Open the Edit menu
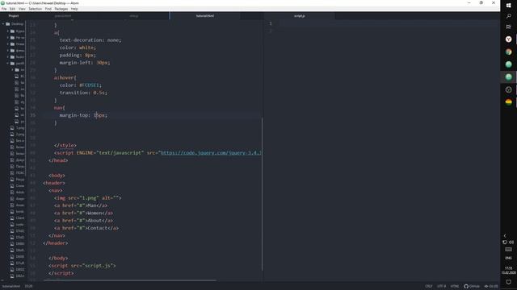Image resolution: width=517 pixels, height=290 pixels. tap(12, 9)
